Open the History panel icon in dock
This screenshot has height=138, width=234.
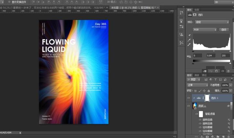(181, 13)
